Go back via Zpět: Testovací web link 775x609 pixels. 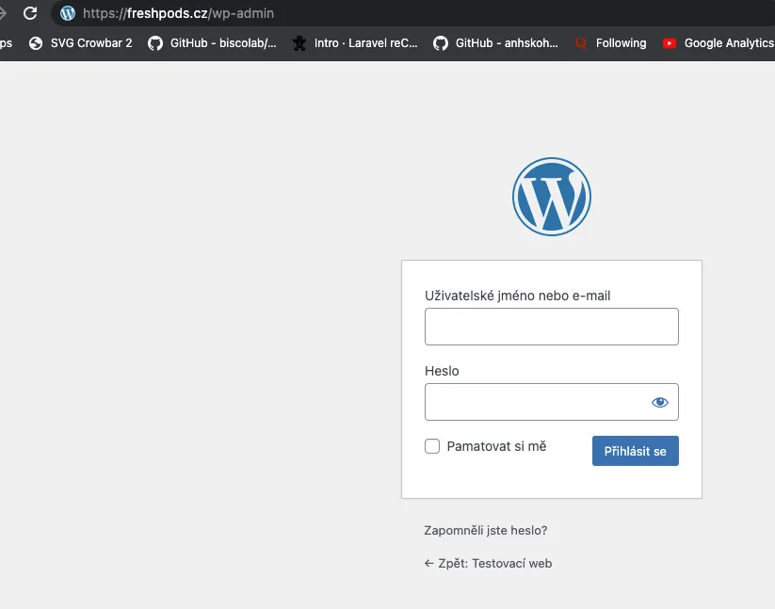pyautogui.click(x=488, y=564)
